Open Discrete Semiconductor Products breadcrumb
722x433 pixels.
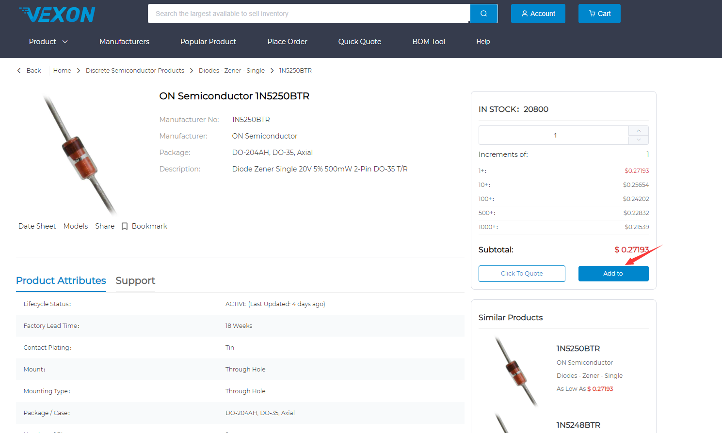(x=135, y=71)
